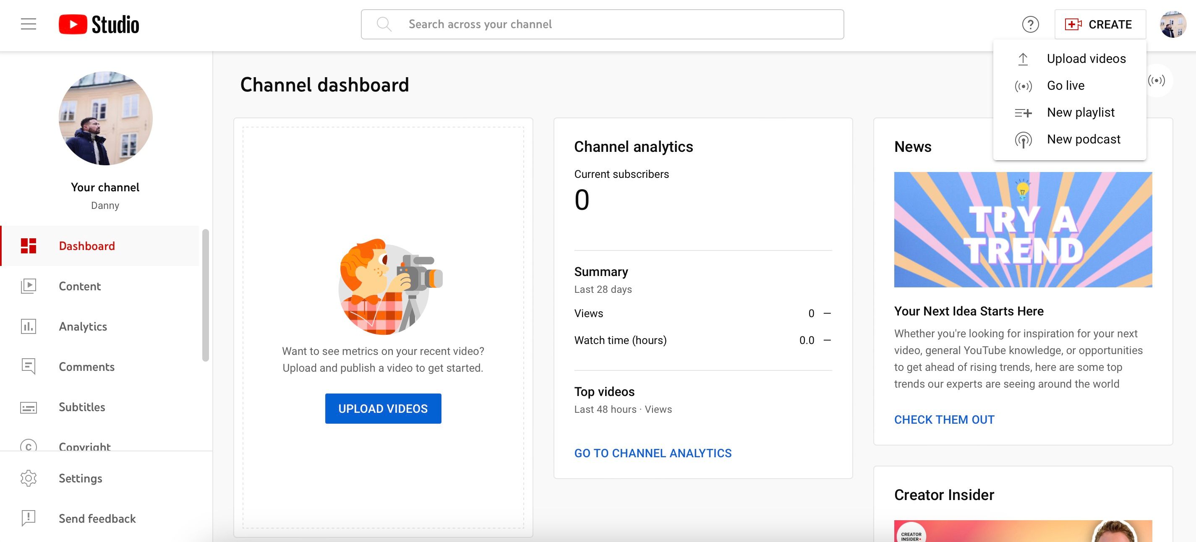Follow GO TO CHANNEL ANALYTICS link

point(652,453)
